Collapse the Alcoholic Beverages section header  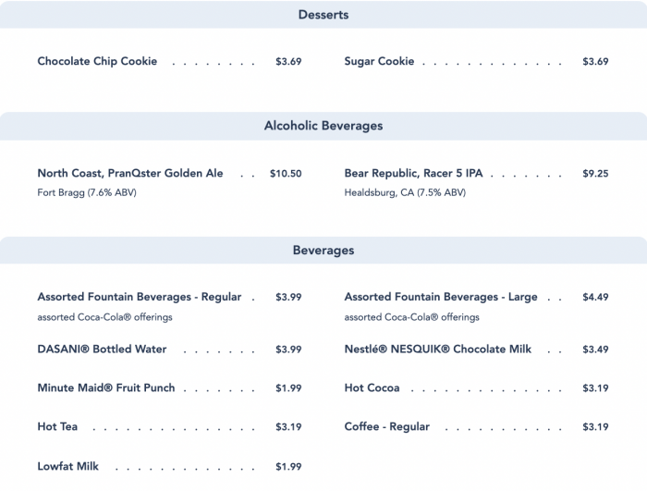tap(323, 126)
